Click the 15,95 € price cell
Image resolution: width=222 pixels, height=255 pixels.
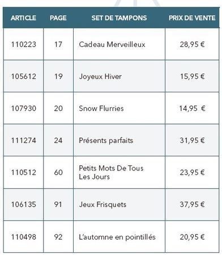pyautogui.click(x=192, y=76)
